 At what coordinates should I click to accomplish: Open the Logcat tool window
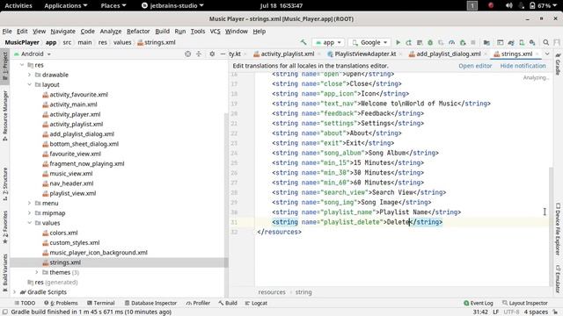pos(256,303)
